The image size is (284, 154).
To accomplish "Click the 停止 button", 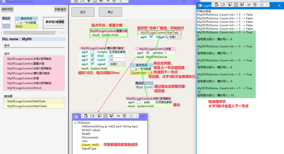I will (110, 12).
